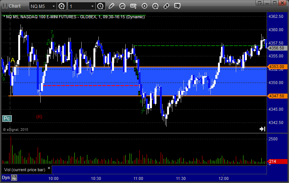
Task: Open the symbol settings gear menu
Action: coord(62,6)
